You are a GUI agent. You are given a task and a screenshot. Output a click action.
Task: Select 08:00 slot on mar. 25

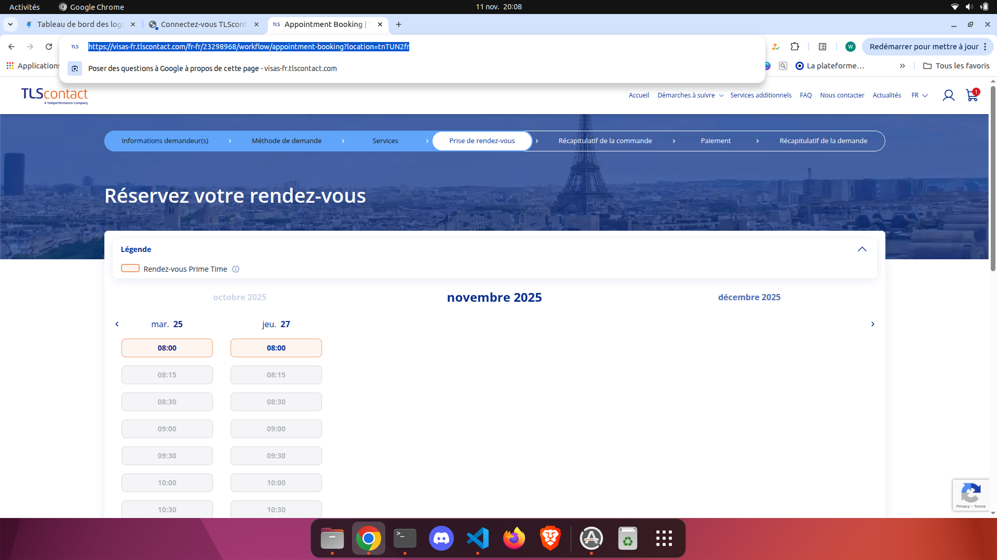(167, 348)
